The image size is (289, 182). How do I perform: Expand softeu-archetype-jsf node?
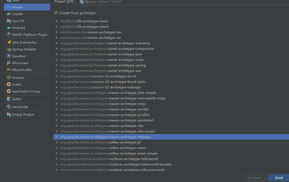(x=56, y=142)
